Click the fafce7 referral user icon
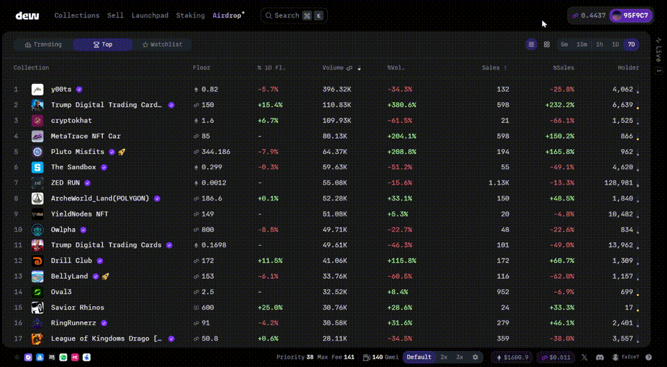667x367 pixels. 616,357
